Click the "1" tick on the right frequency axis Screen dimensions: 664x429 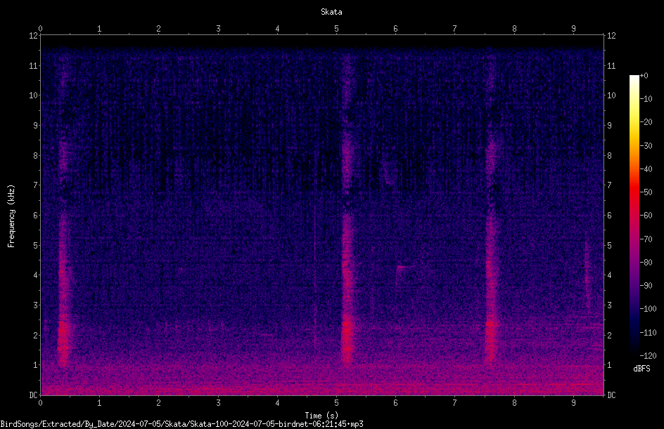(x=609, y=365)
